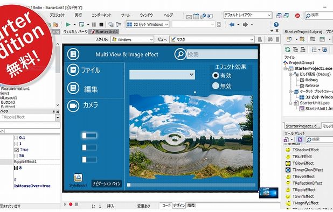Select TReflectionEffect in tool palette
The width and height of the screenshot is (333, 212).
303,183
